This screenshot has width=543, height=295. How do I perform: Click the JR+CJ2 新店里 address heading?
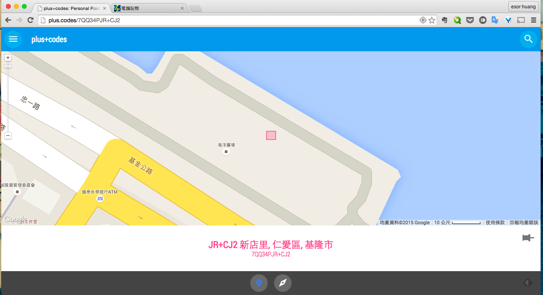click(x=271, y=245)
